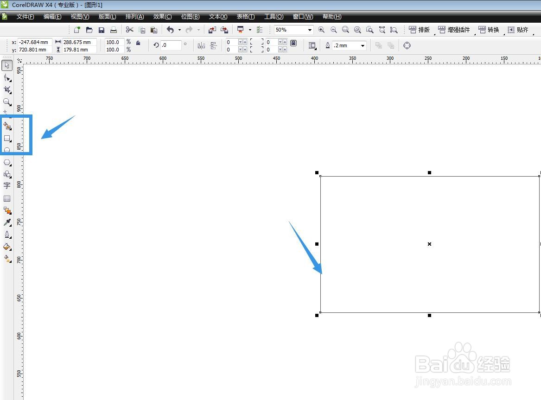The image size is (541, 400).
Task: Open the 版面(L) menu
Action: (x=107, y=17)
